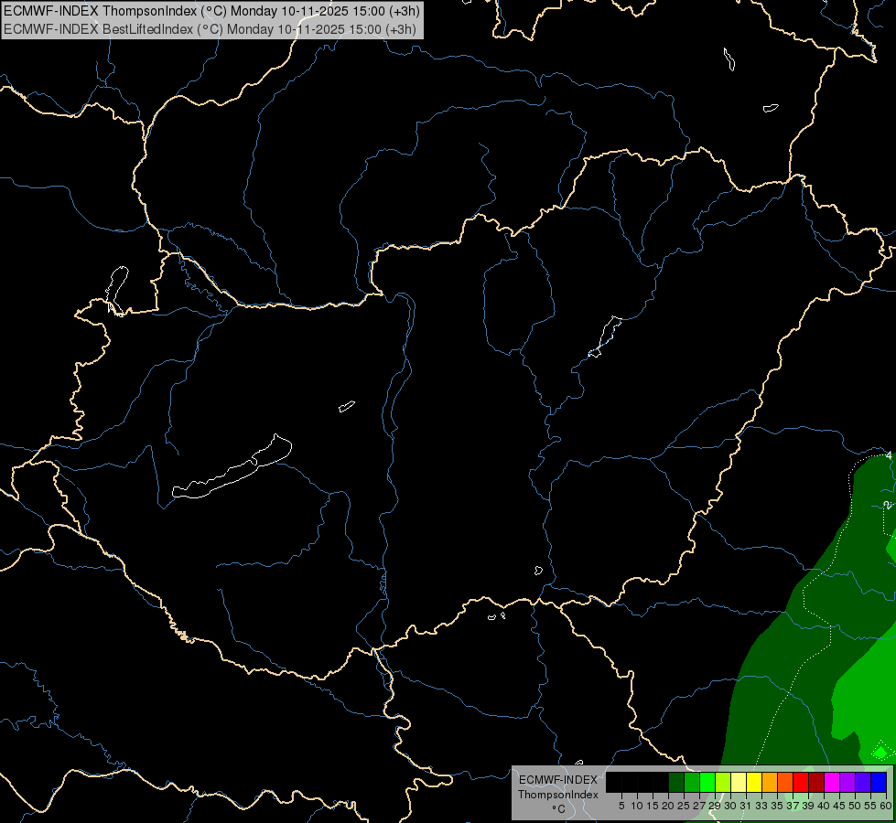Click legend tick value '33'
This screenshot has height=823, width=896.
[761, 806]
